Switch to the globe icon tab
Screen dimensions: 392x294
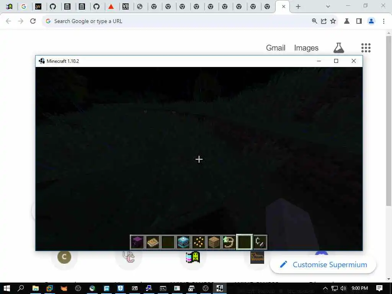(140, 7)
